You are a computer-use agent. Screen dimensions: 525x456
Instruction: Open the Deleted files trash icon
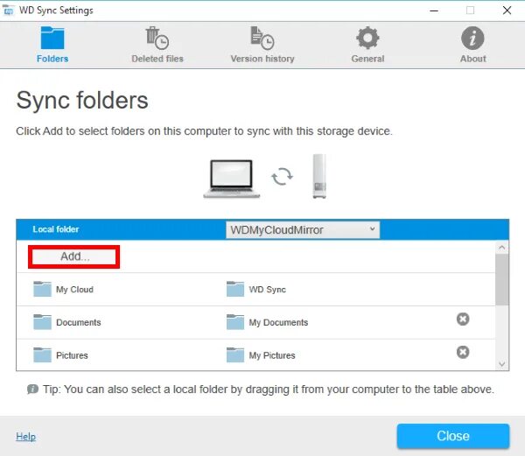click(157, 39)
